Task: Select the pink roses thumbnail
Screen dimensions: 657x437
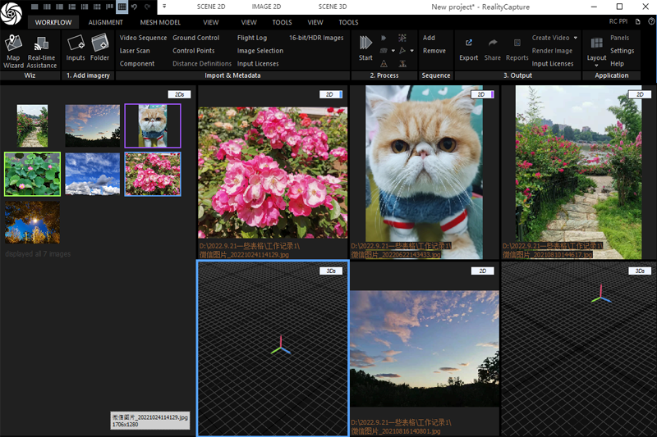Action: [153, 174]
